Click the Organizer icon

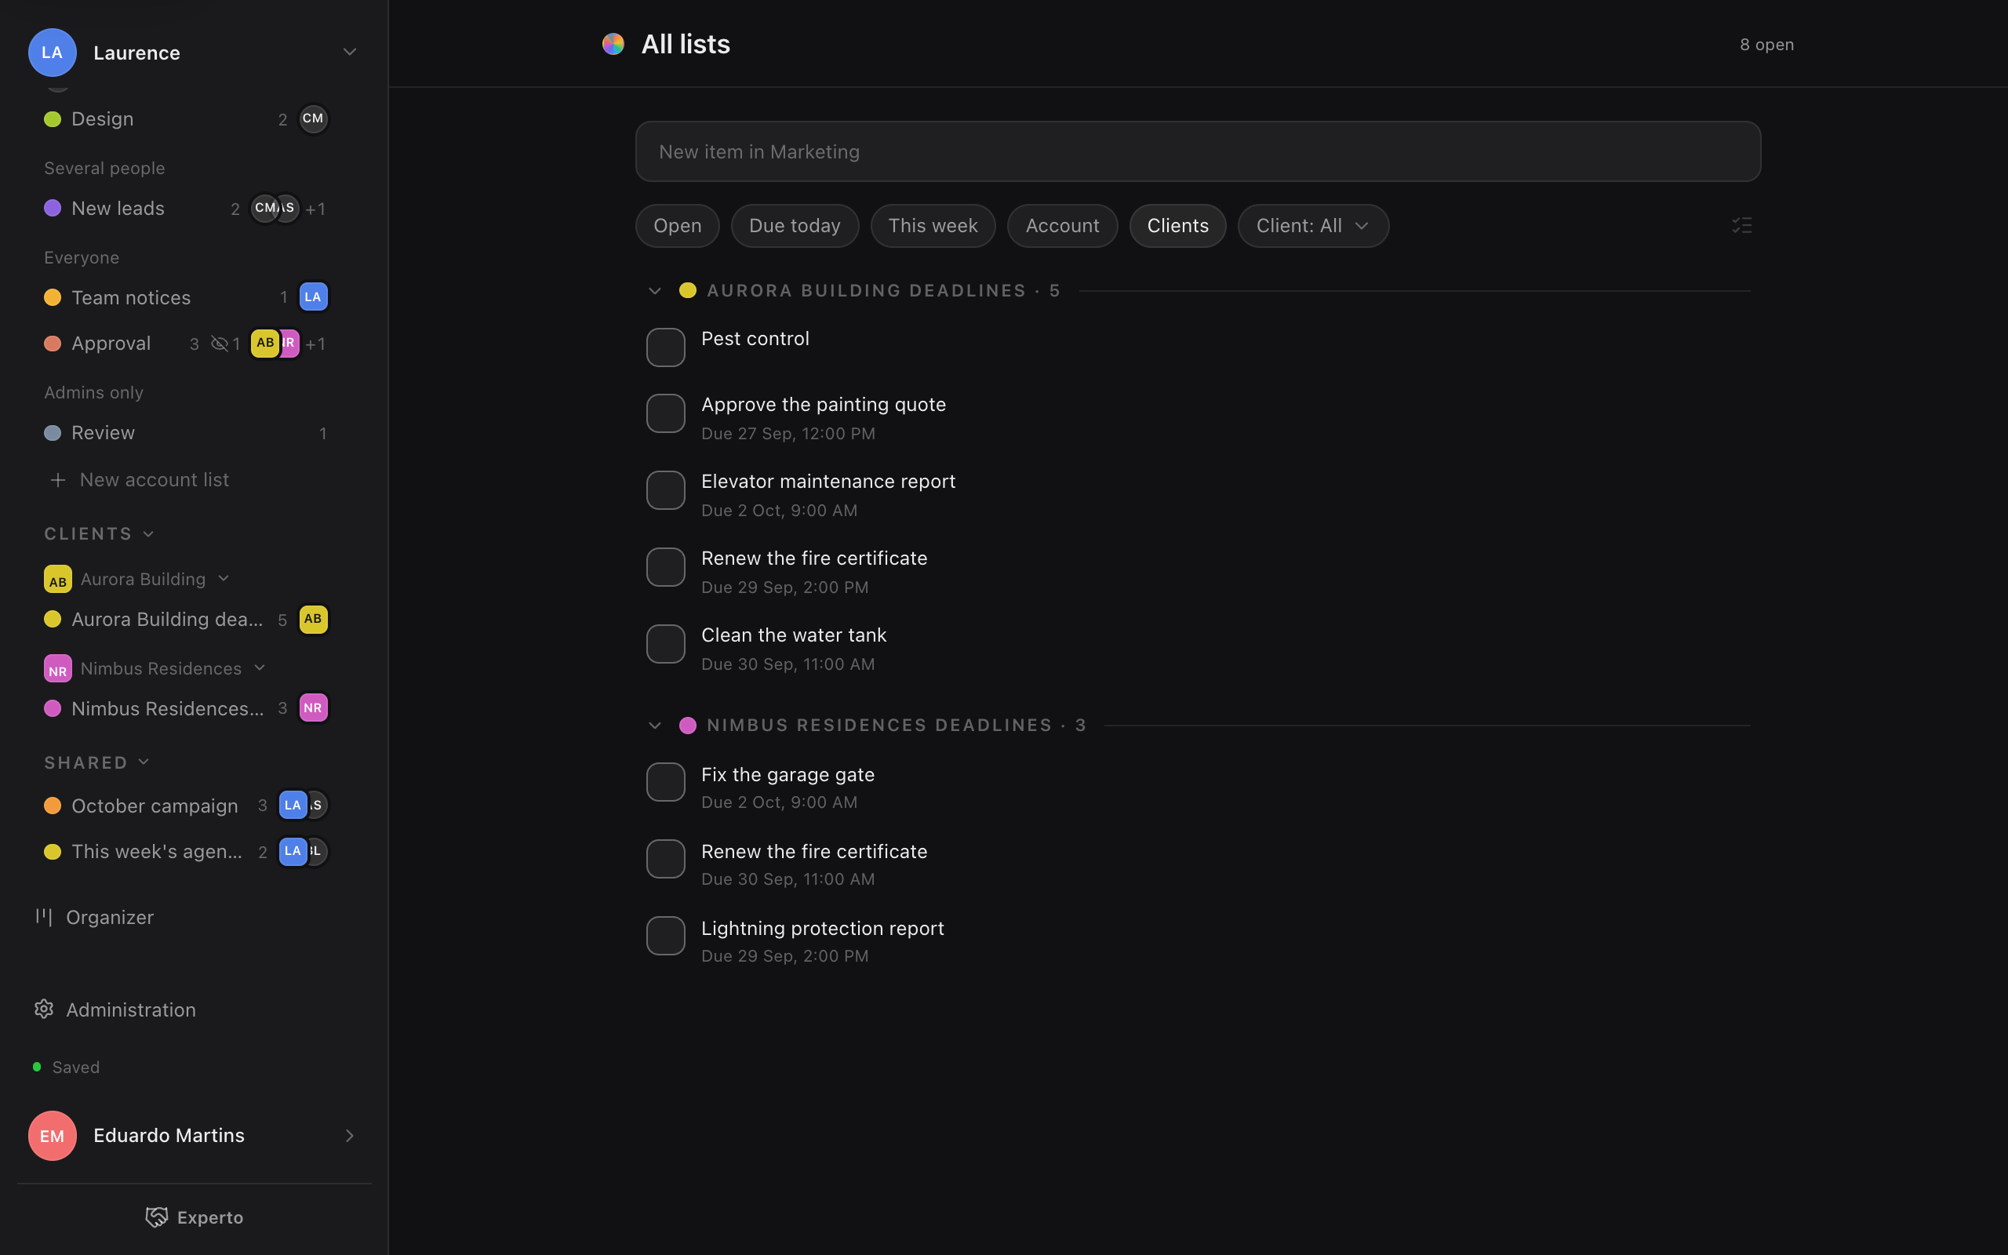point(44,917)
